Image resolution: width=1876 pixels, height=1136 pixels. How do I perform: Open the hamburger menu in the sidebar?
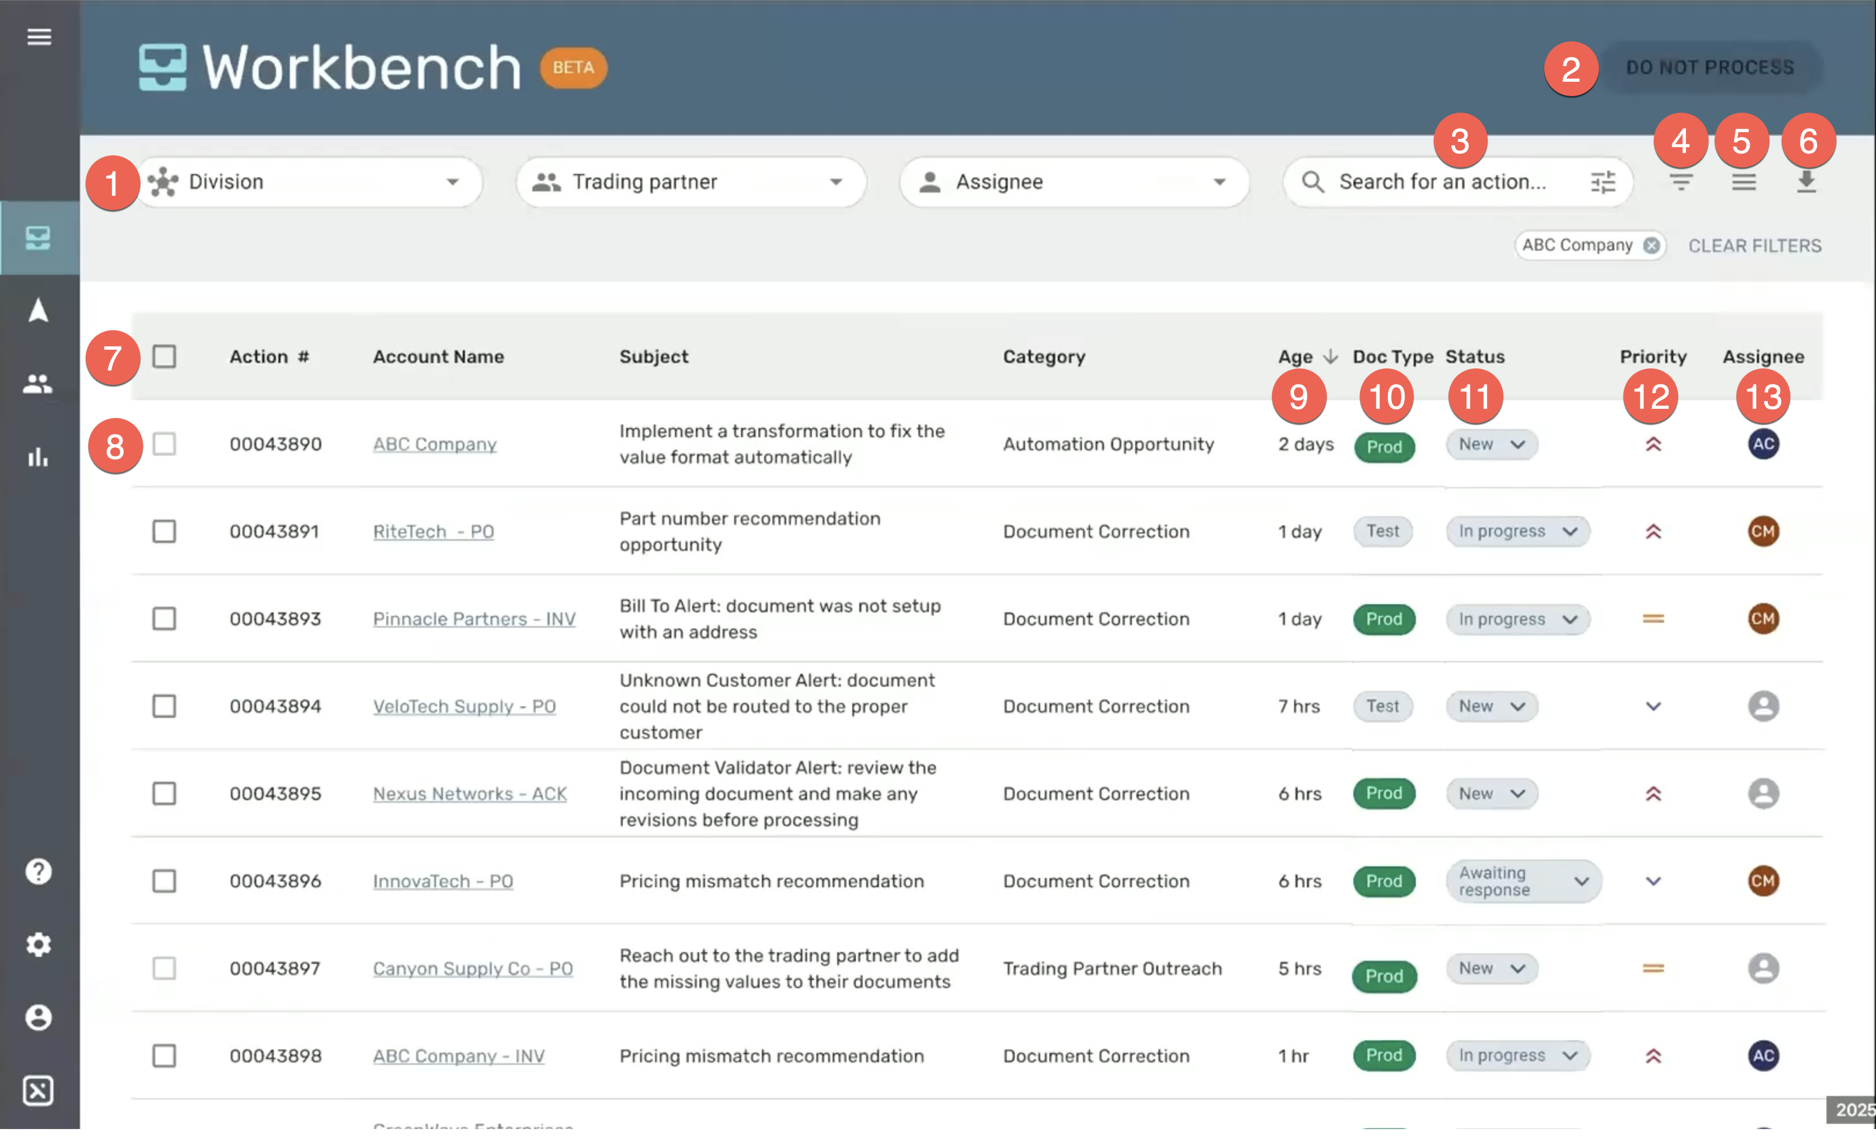(x=39, y=37)
